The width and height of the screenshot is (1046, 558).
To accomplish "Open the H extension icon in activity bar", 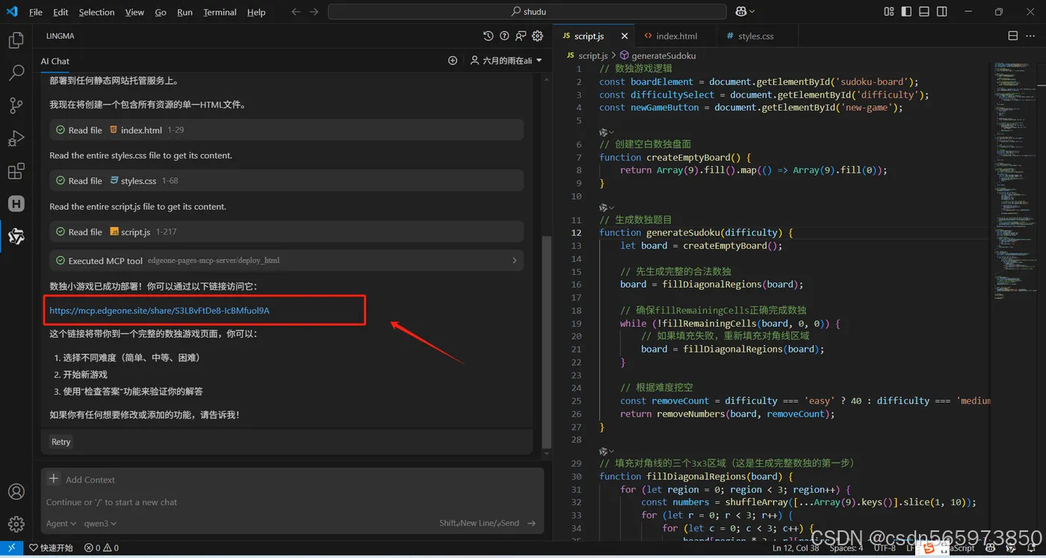I will [16, 203].
